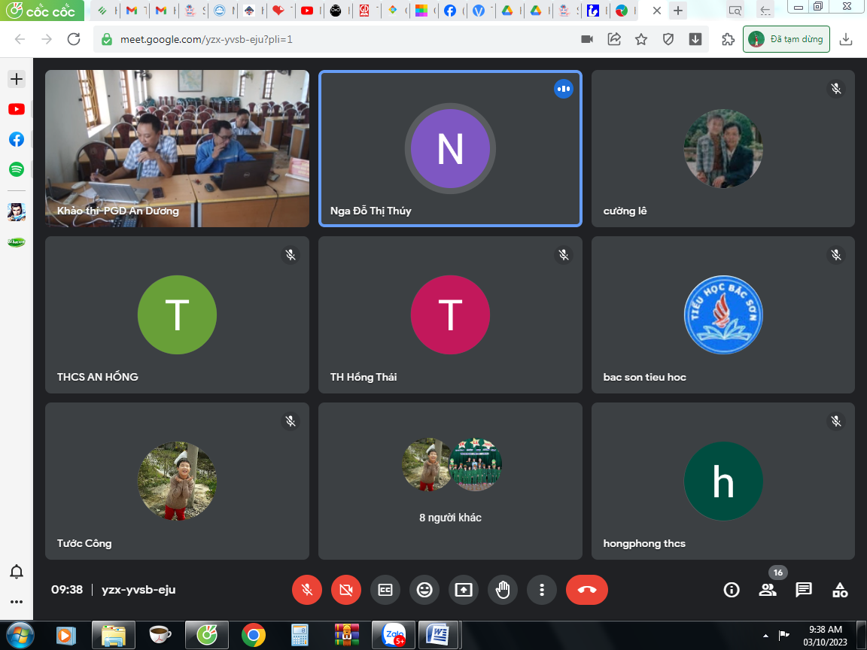
Task: Toggle closed captions (CC)
Action: pos(385,590)
